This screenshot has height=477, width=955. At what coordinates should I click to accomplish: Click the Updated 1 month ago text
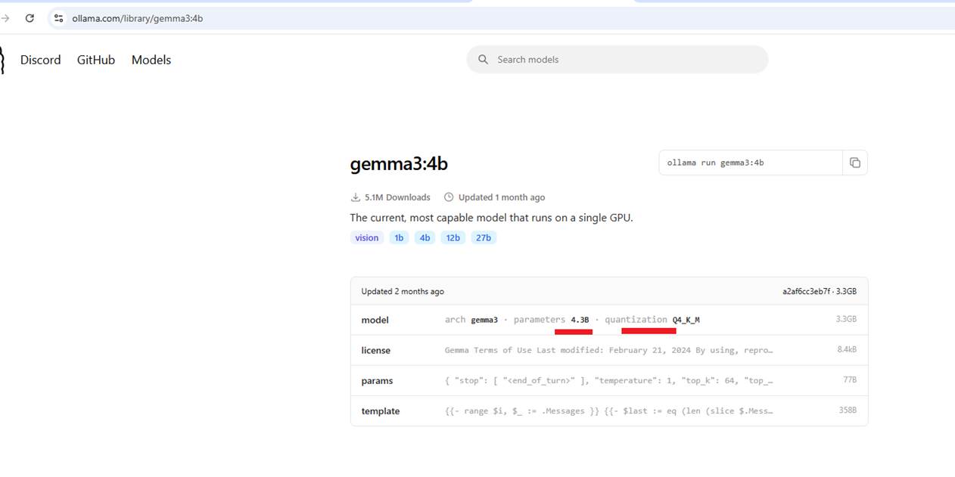pos(502,197)
